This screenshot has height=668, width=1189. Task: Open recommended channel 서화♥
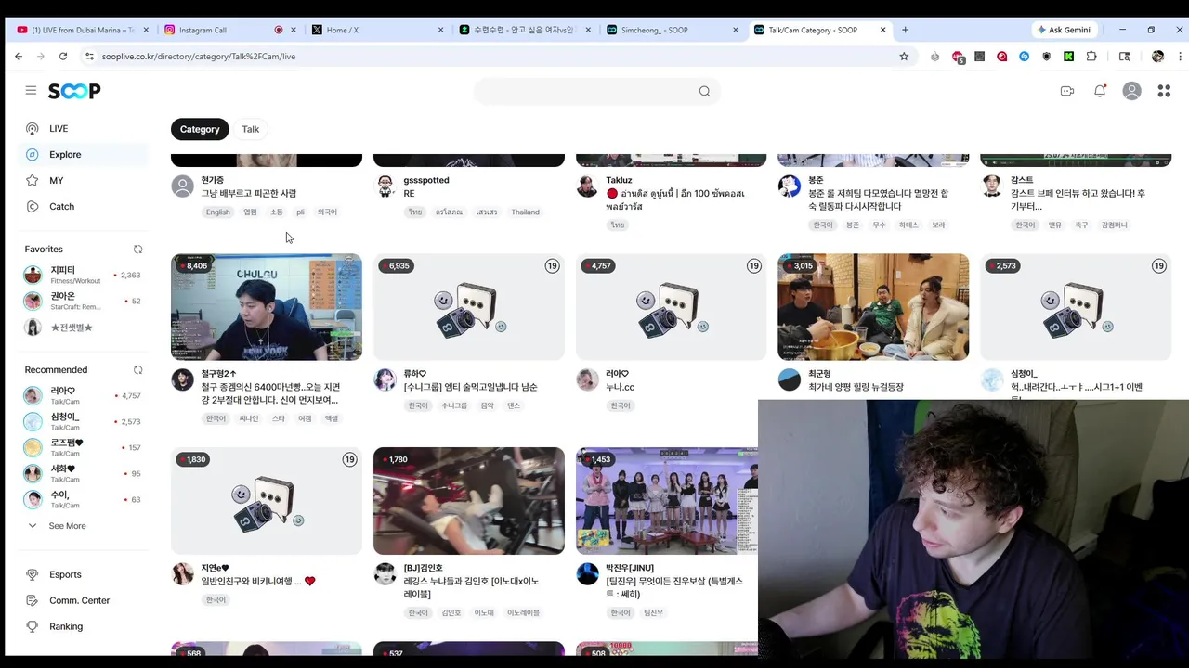tap(84, 474)
